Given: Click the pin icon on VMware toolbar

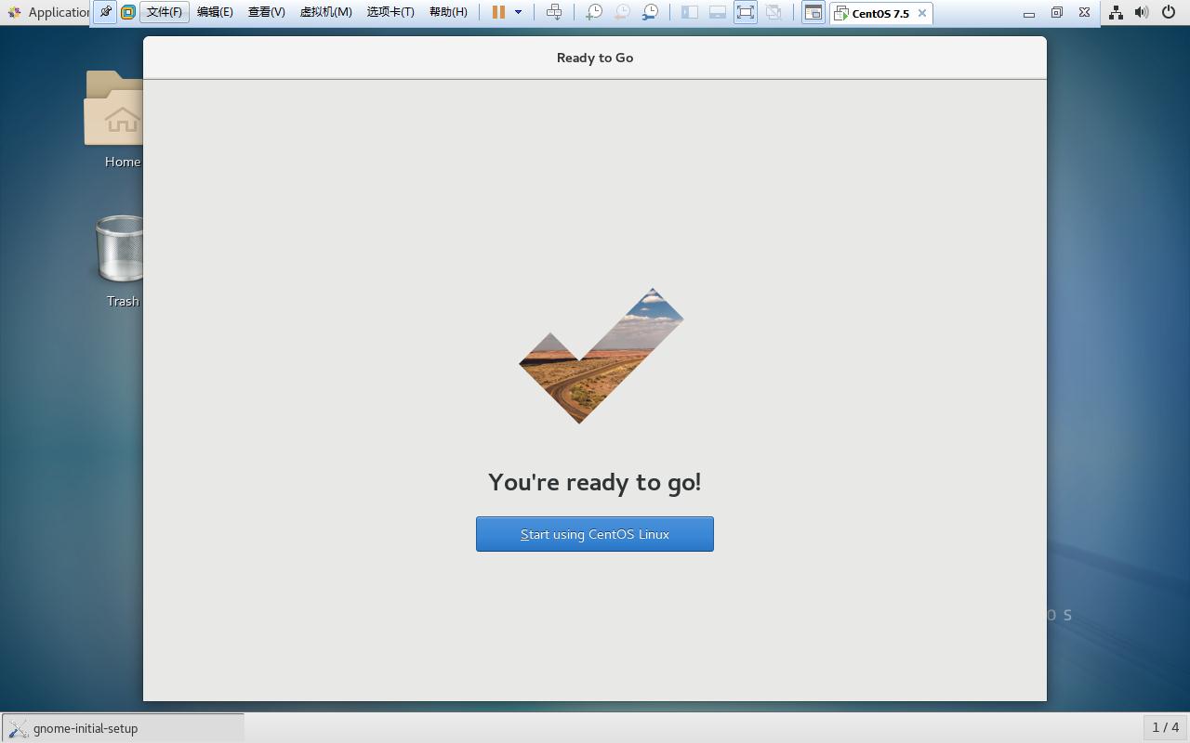Looking at the screenshot, I should [105, 12].
